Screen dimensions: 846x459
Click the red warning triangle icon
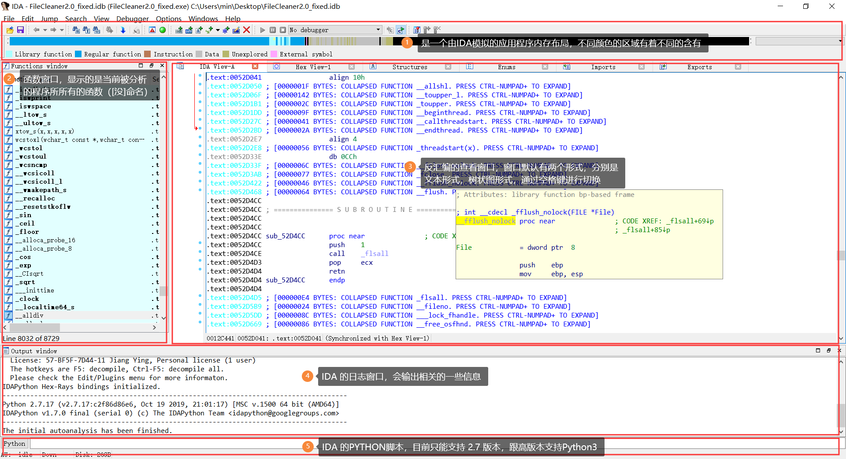tap(152, 30)
